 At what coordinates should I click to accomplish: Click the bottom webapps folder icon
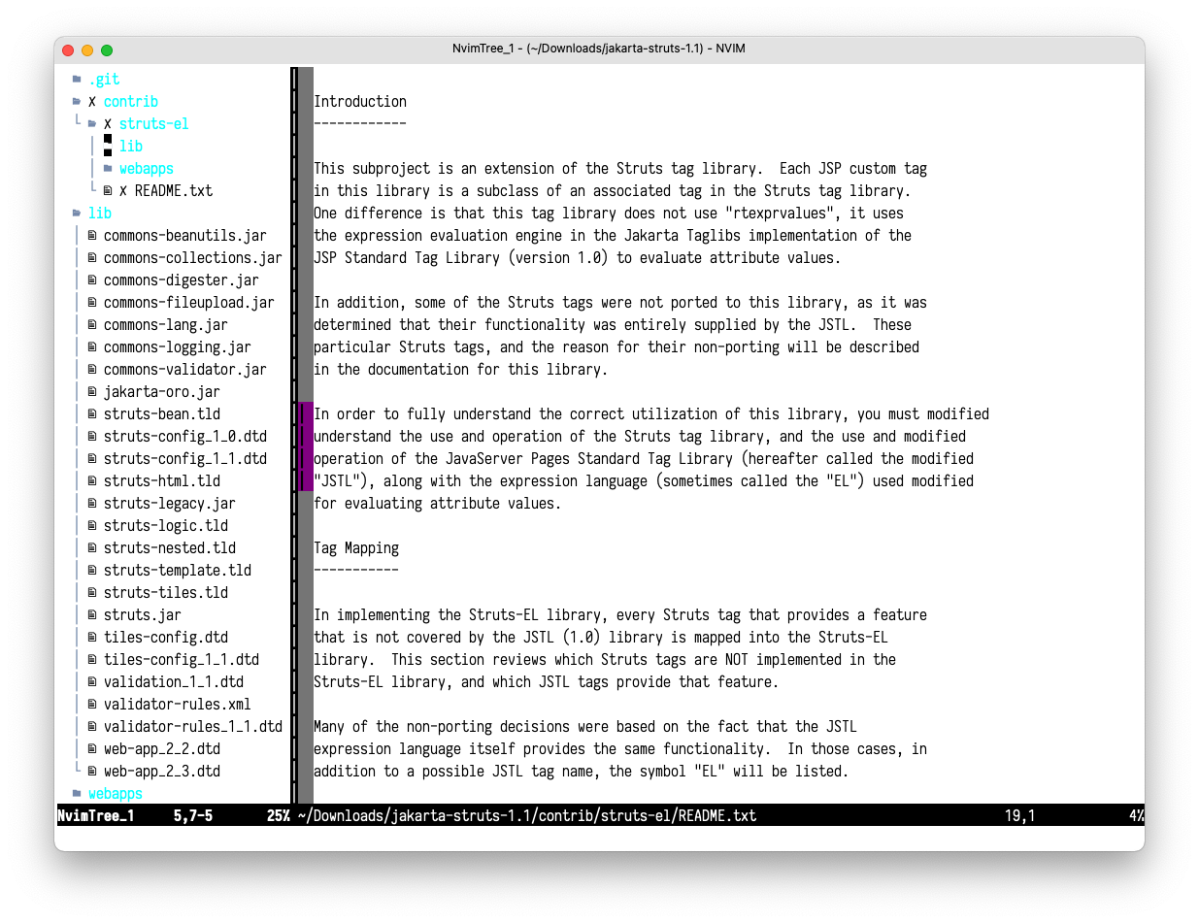coord(77,794)
